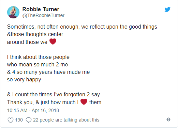The height and width of the screenshot is (128, 178).
Task: Click the '& 4 so many years' line
Action: pyautogui.click(x=48, y=72)
